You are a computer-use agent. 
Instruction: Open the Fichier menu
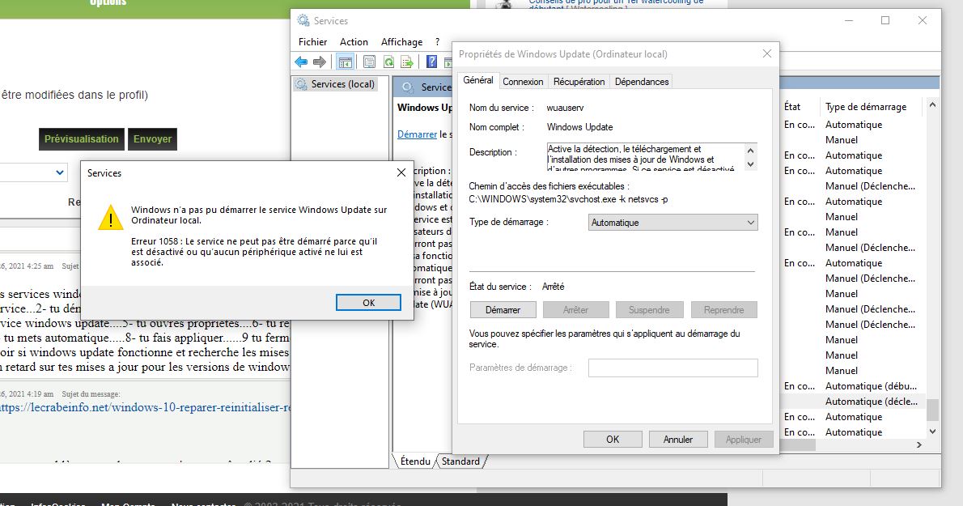point(312,42)
